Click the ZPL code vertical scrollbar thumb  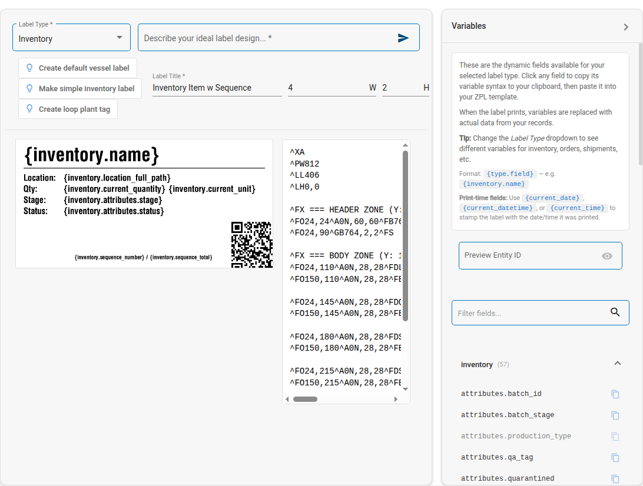405,235
